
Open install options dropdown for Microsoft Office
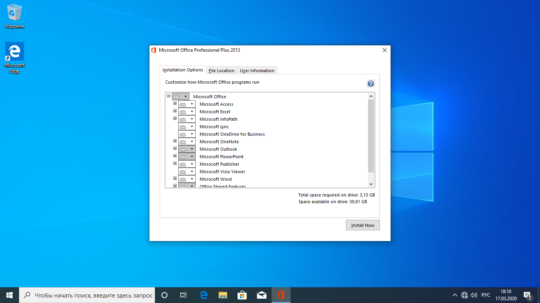click(181, 97)
